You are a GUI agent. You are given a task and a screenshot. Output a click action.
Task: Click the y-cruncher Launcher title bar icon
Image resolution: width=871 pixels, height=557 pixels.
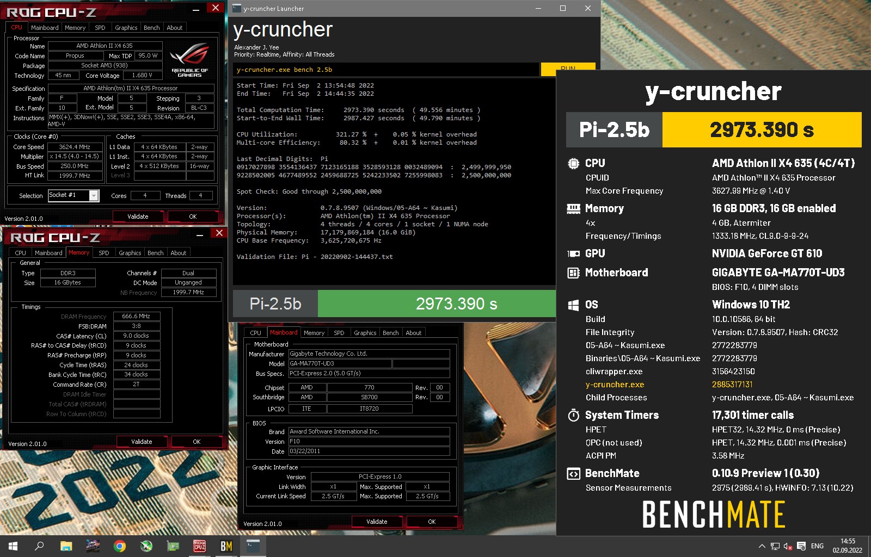pyautogui.click(x=237, y=8)
